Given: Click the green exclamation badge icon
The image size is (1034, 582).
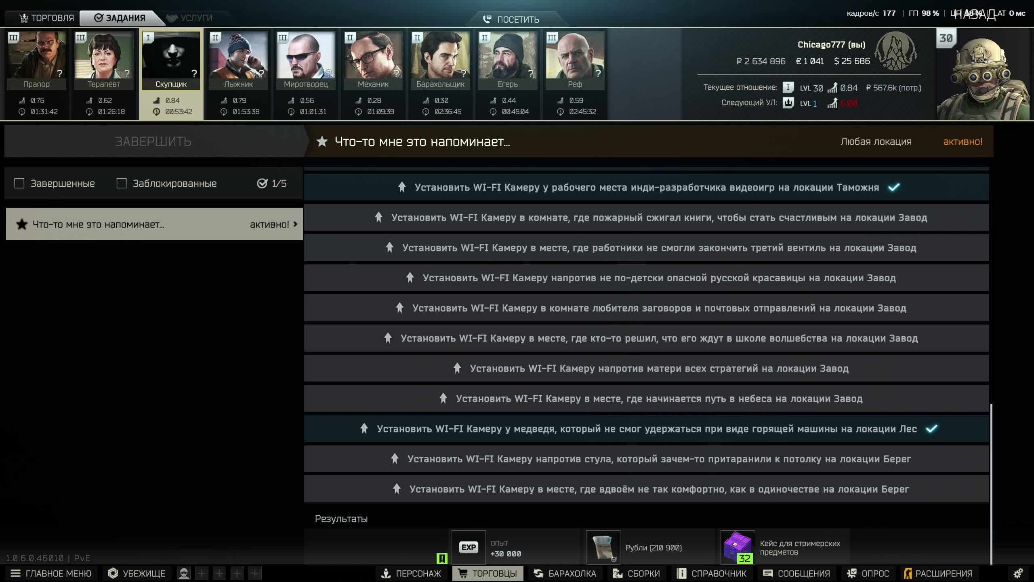Looking at the screenshot, I should coord(442,559).
